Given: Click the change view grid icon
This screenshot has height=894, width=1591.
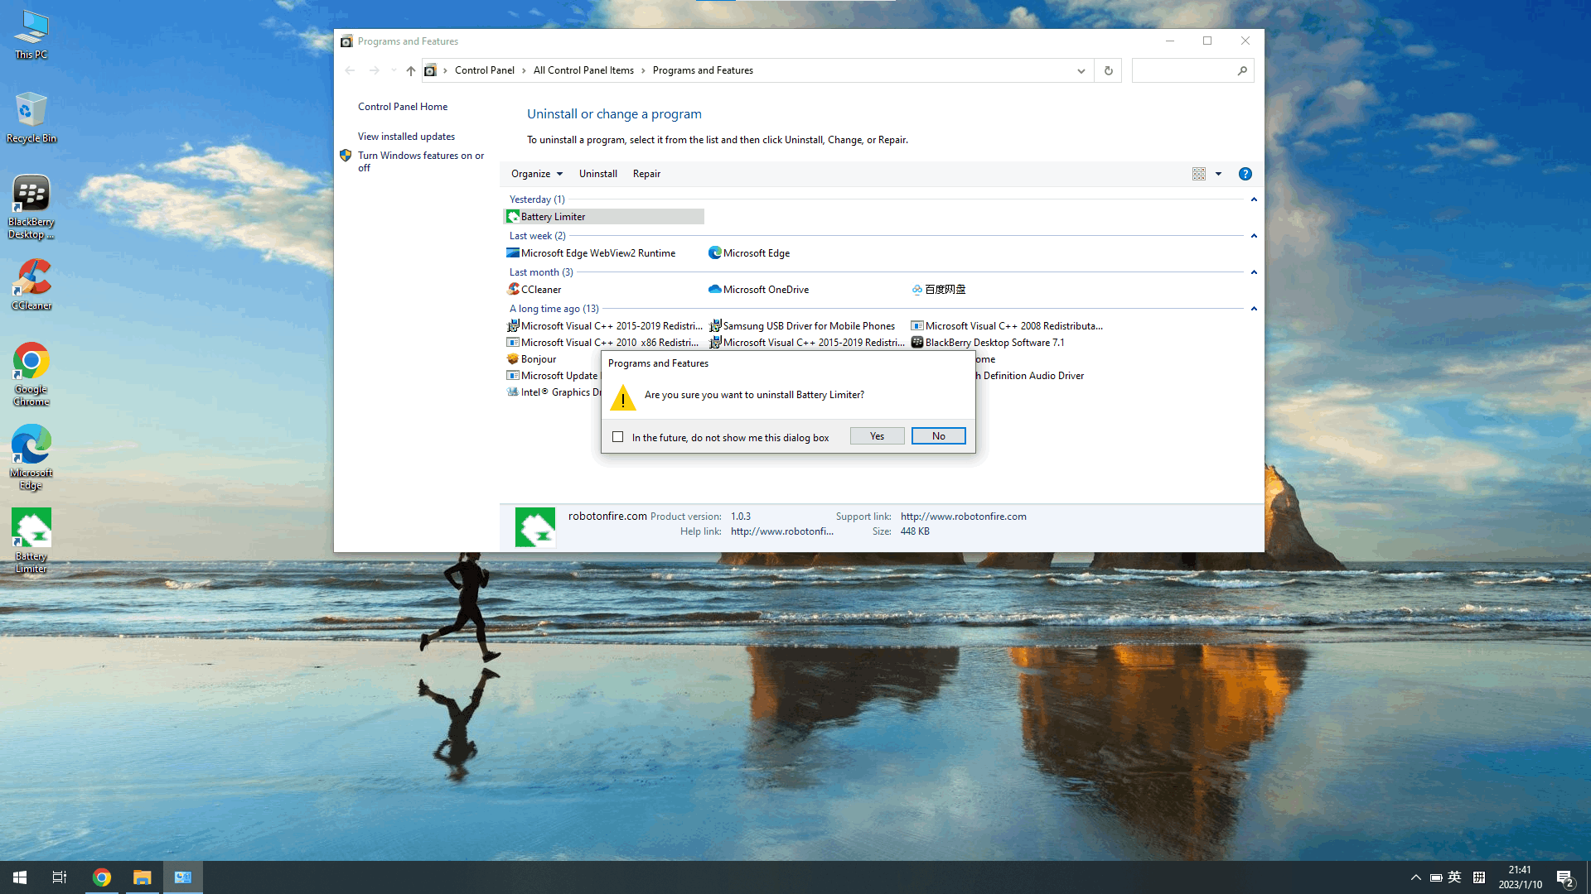Looking at the screenshot, I should (1198, 174).
